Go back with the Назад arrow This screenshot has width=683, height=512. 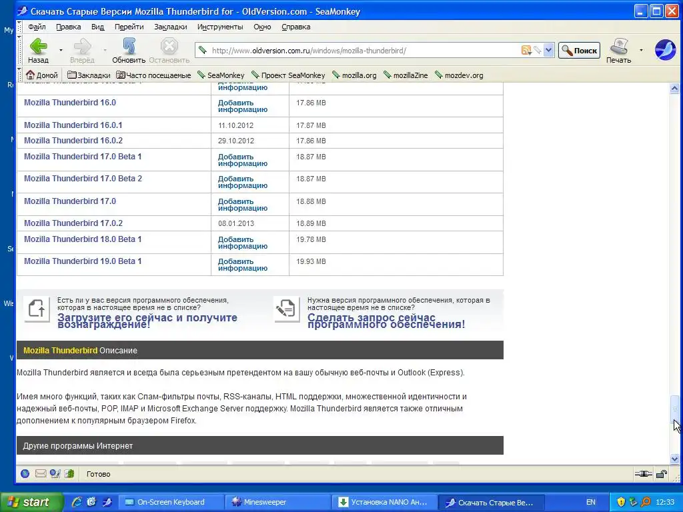tap(38, 50)
